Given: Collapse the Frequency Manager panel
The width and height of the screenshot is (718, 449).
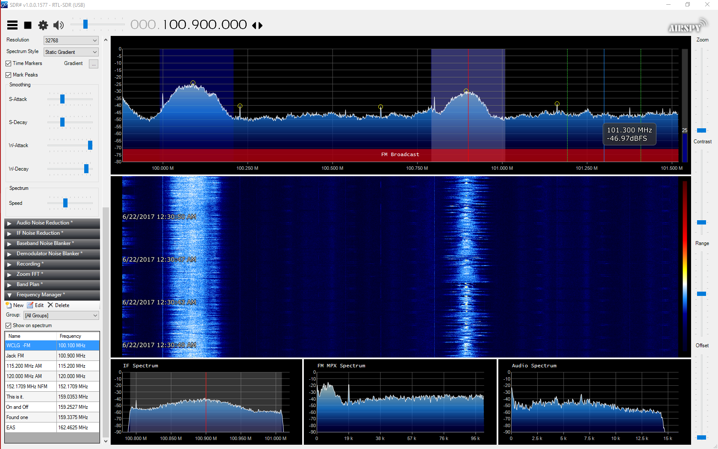Looking at the screenshot, I should point(52,295).
